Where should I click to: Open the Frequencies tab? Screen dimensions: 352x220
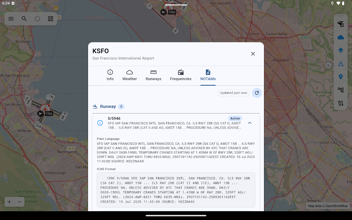click(181, 75)
